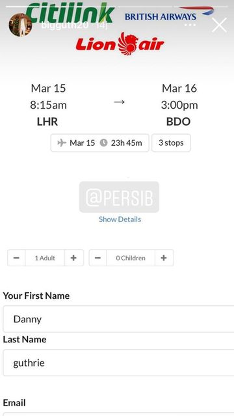
Task: Increase children count with plus button
Action: coord(164,258)
